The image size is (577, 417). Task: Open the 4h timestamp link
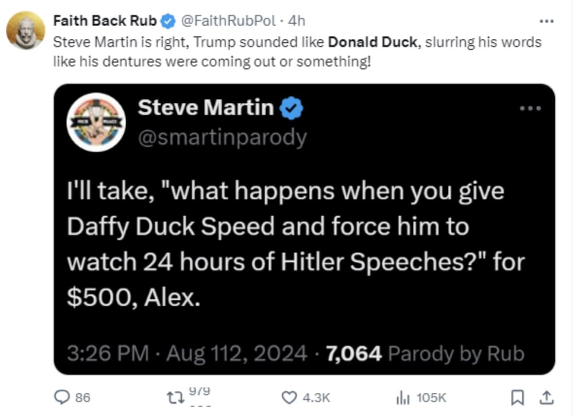coord(297,21)
